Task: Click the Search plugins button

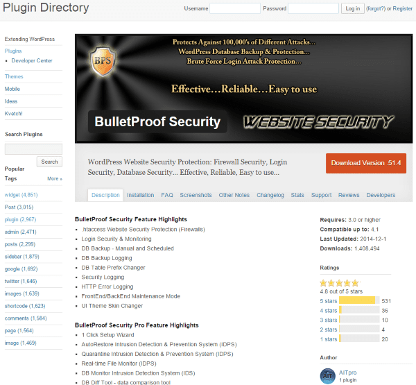Action: click(x=49, y=162)
